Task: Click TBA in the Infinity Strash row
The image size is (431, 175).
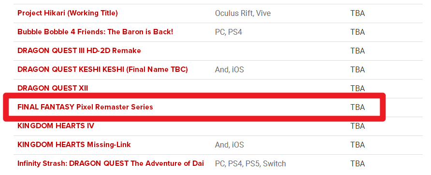Action: [x=358, y=164]
